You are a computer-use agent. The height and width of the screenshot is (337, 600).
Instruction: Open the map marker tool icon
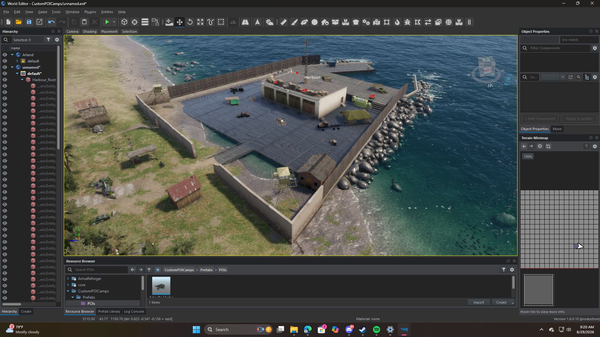point(377,22)
